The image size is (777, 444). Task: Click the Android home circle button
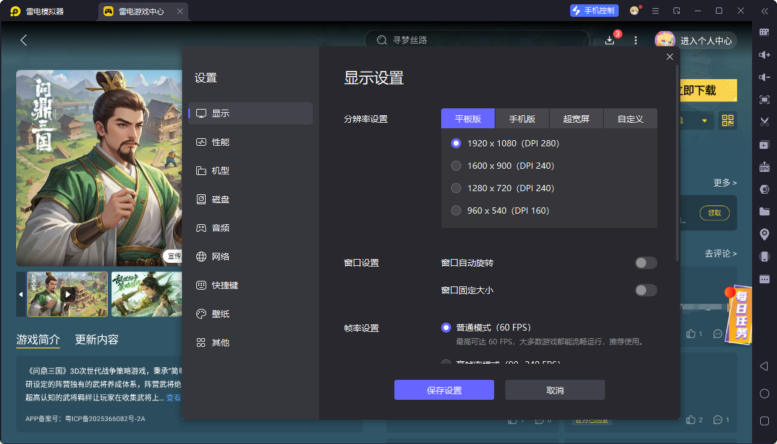765,394
